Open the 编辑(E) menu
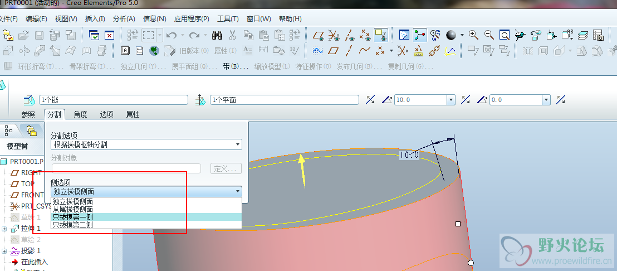This screenshot has height=271, width=617. point(36,19)
